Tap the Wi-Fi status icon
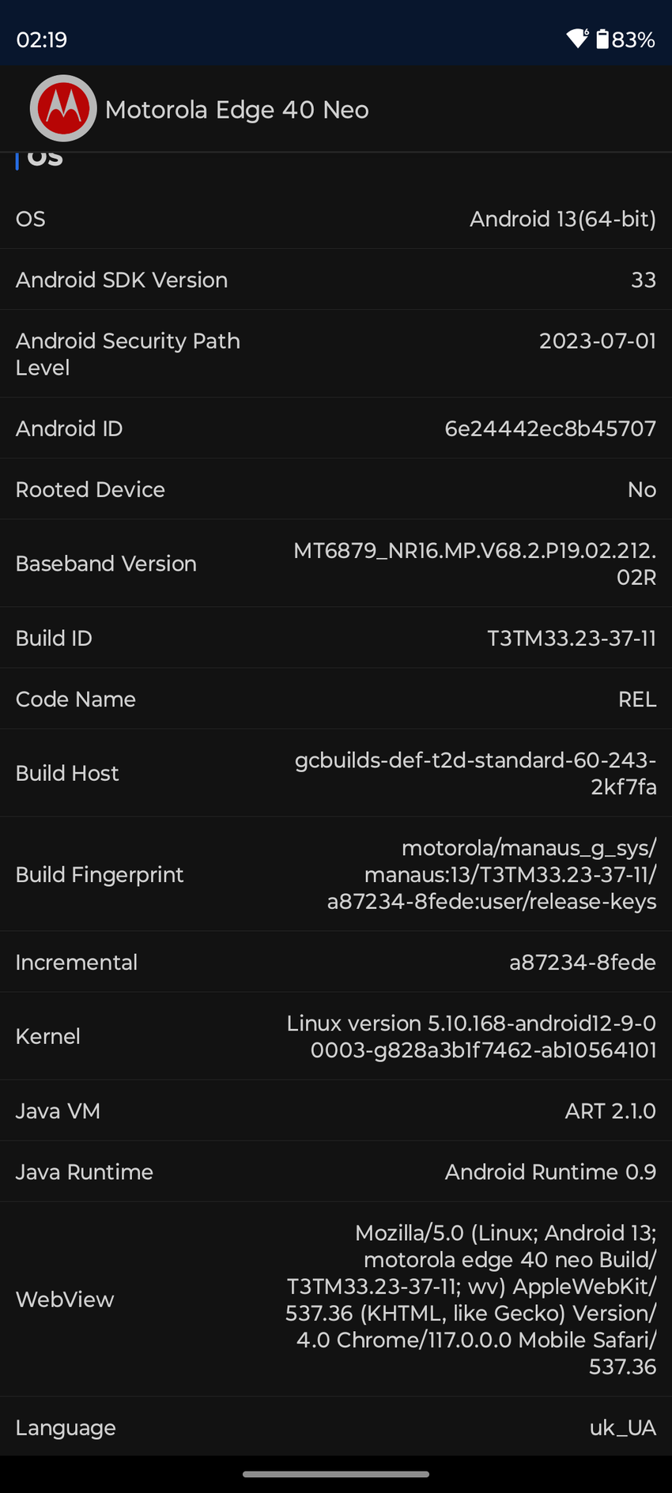 point(577,39)
